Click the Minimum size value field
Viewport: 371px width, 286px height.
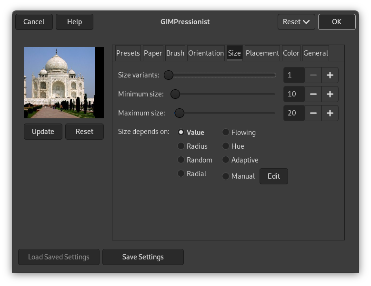[x=293, y=94]
